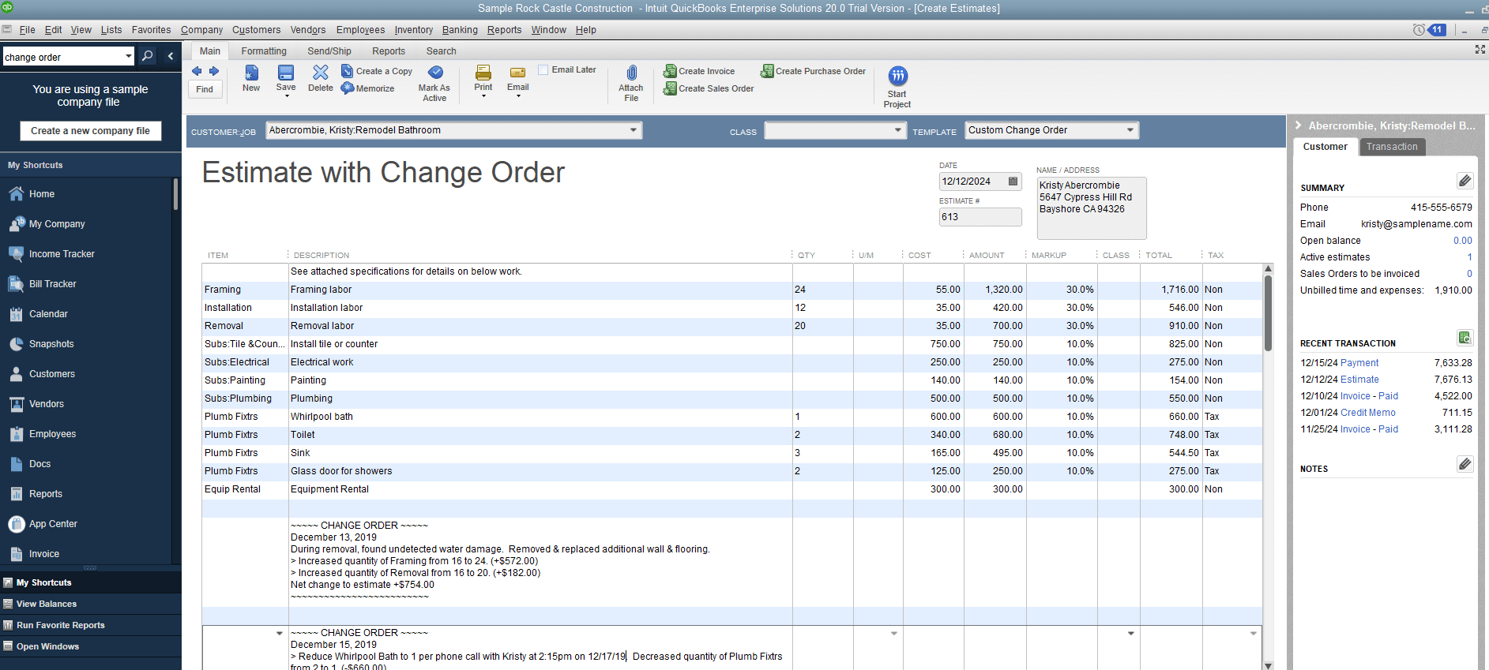This screenshot has height=670, width=1489.
Task: Click the Attach File paperclip icon
Action: pos(631,73)
